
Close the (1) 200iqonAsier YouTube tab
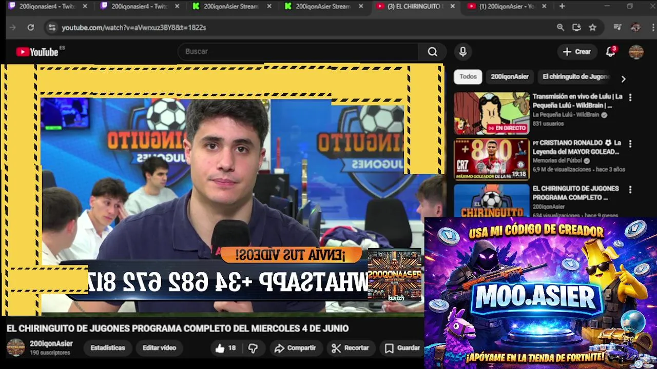click(544, 6)
